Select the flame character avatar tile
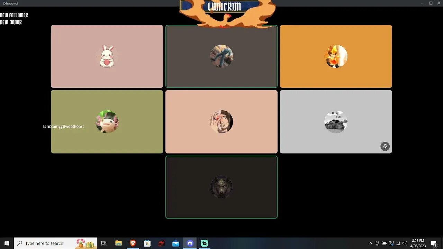Image resolution: width=443 pixels, height=249 pixels. (336, 56)
